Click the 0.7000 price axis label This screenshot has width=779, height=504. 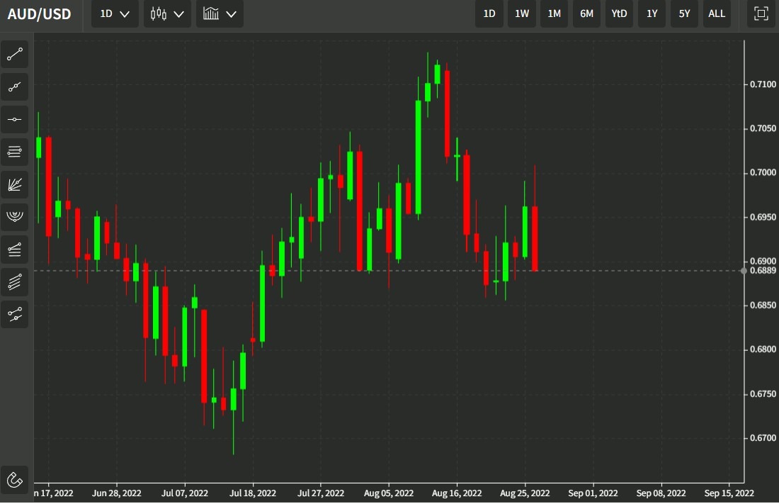[x=763, y=173]
